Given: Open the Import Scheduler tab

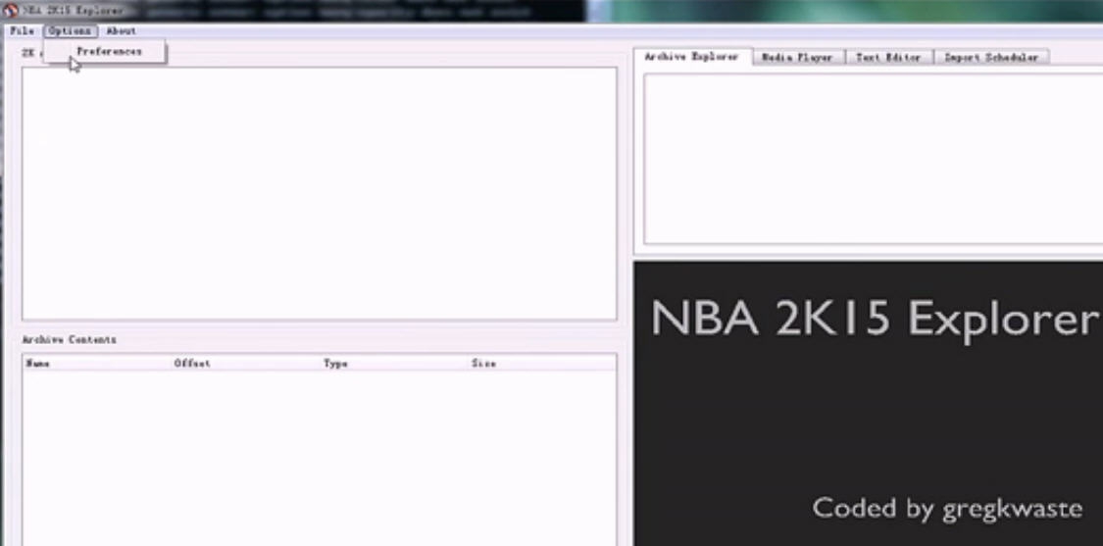Looking at the screenshot, I should click(x=991, y=58).
